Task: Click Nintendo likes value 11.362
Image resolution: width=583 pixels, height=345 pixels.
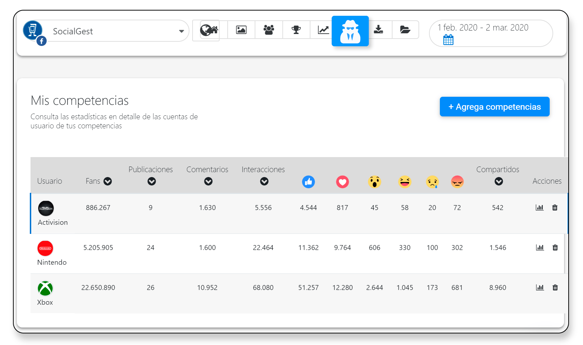Action: pos(308,248)
